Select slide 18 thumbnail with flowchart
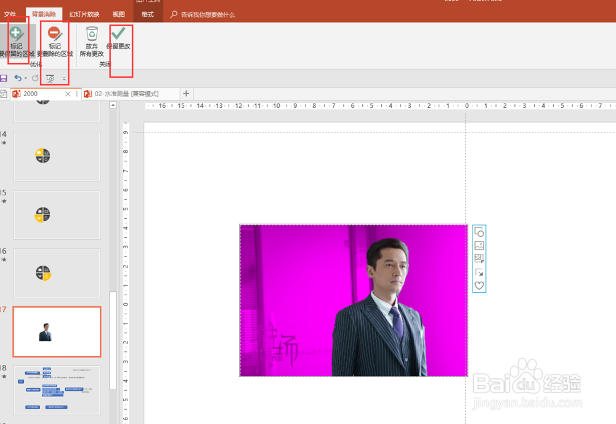Image resolution: width=616 pixels, height=424 pixels. 57,390
